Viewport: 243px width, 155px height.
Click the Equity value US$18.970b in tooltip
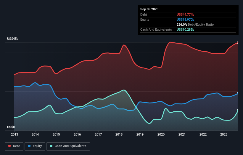(x=185, y=19)
